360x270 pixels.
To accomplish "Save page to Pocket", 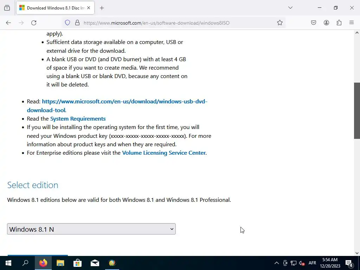I will pyautogui.click(x=314, y=23).
